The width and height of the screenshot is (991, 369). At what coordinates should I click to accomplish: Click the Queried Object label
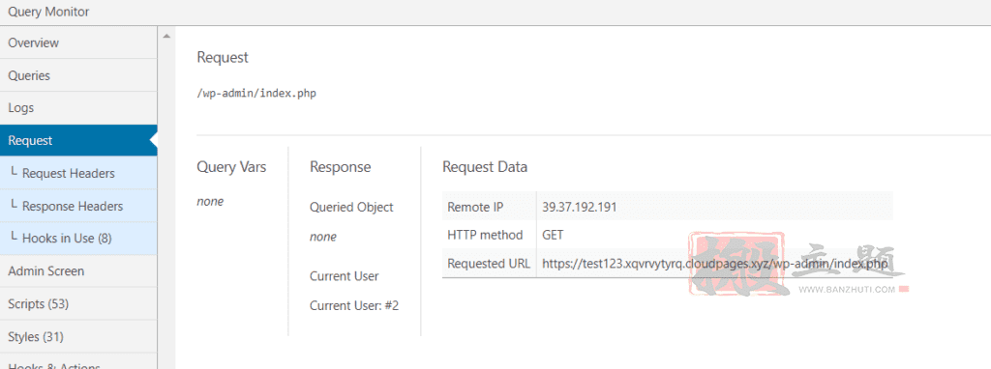[351, 208]
